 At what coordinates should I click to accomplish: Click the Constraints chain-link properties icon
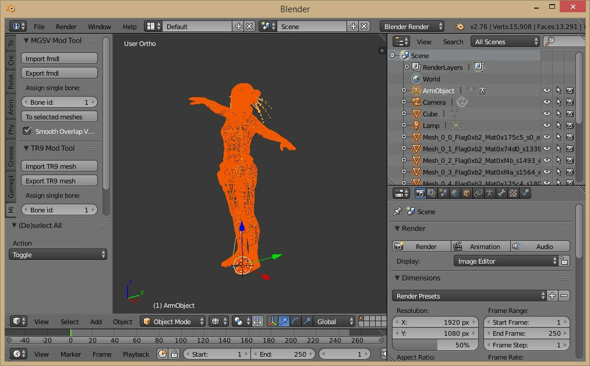(478, 193)
